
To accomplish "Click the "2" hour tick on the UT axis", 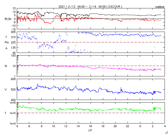I will 152,126.
